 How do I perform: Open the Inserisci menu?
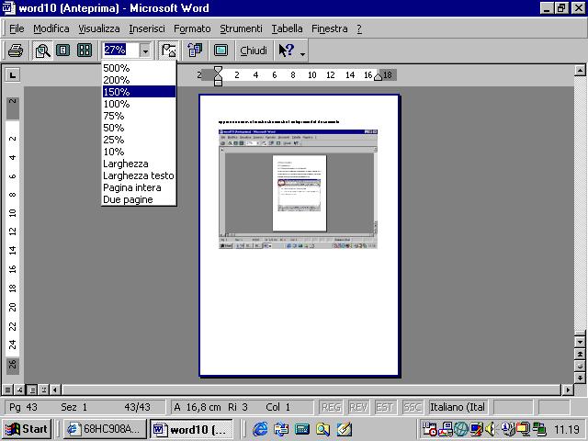pos(147,28)
